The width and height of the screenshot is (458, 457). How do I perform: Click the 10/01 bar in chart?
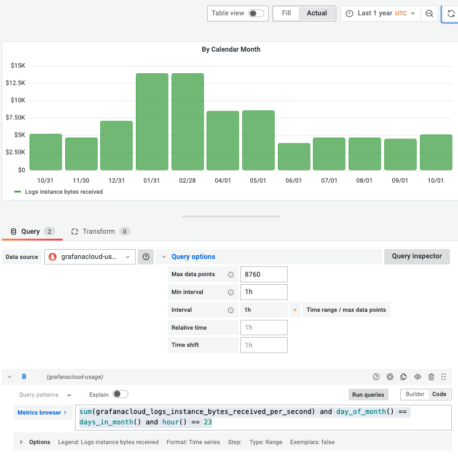[436, 153]
